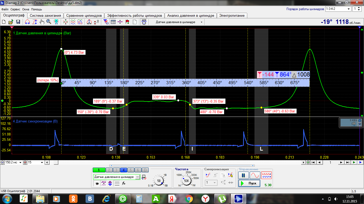The width and height of the screenshot is (364, 204).
Task: Switch to Сравнение цилиндров tab
Action: 84,15
